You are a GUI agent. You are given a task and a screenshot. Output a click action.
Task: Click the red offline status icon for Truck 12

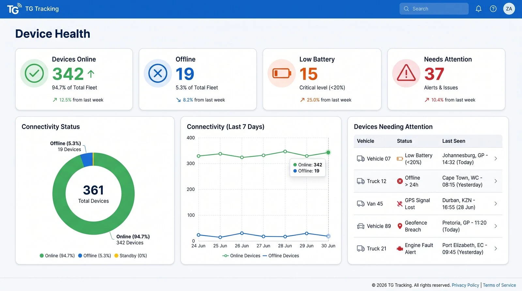(400, 181)
